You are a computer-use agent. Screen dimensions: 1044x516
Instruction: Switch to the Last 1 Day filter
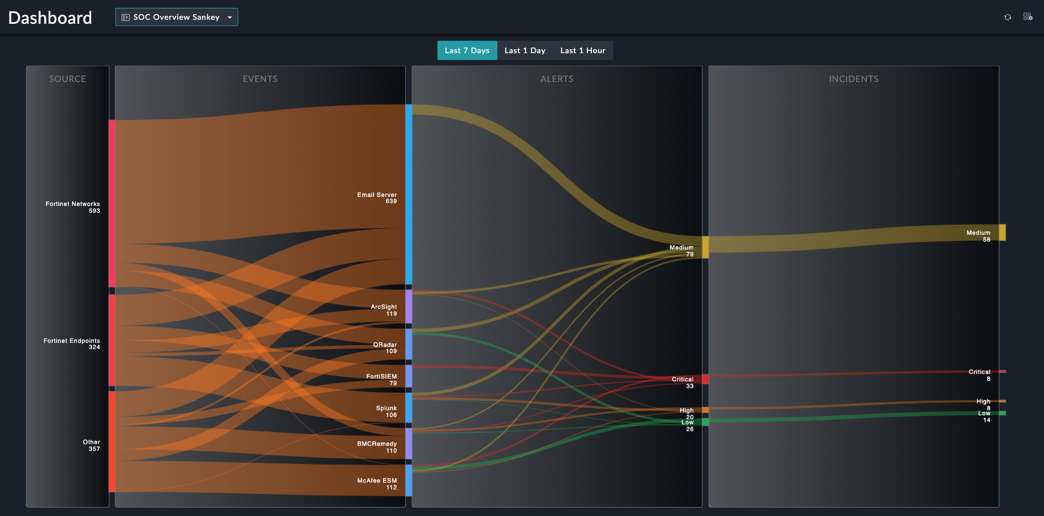coord(525,50)
